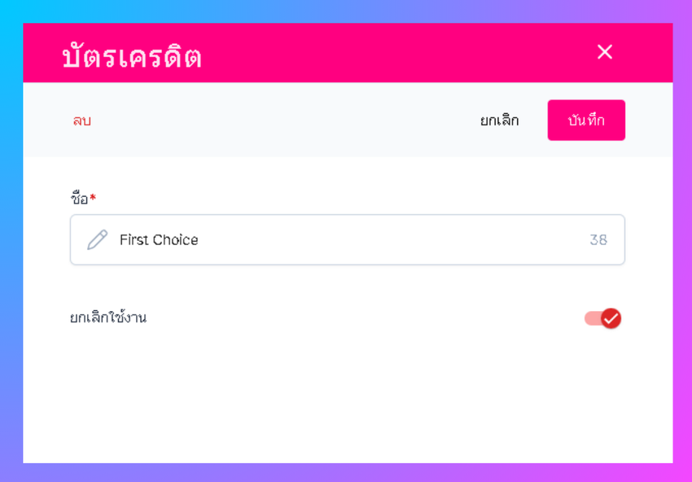Click the pencil icon in the name field

click(x=98, y=239)
